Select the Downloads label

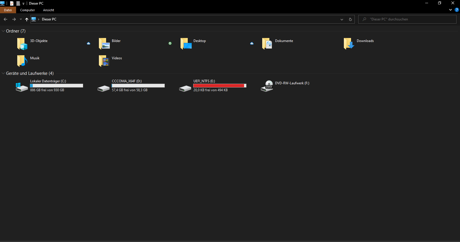(365, 41)
